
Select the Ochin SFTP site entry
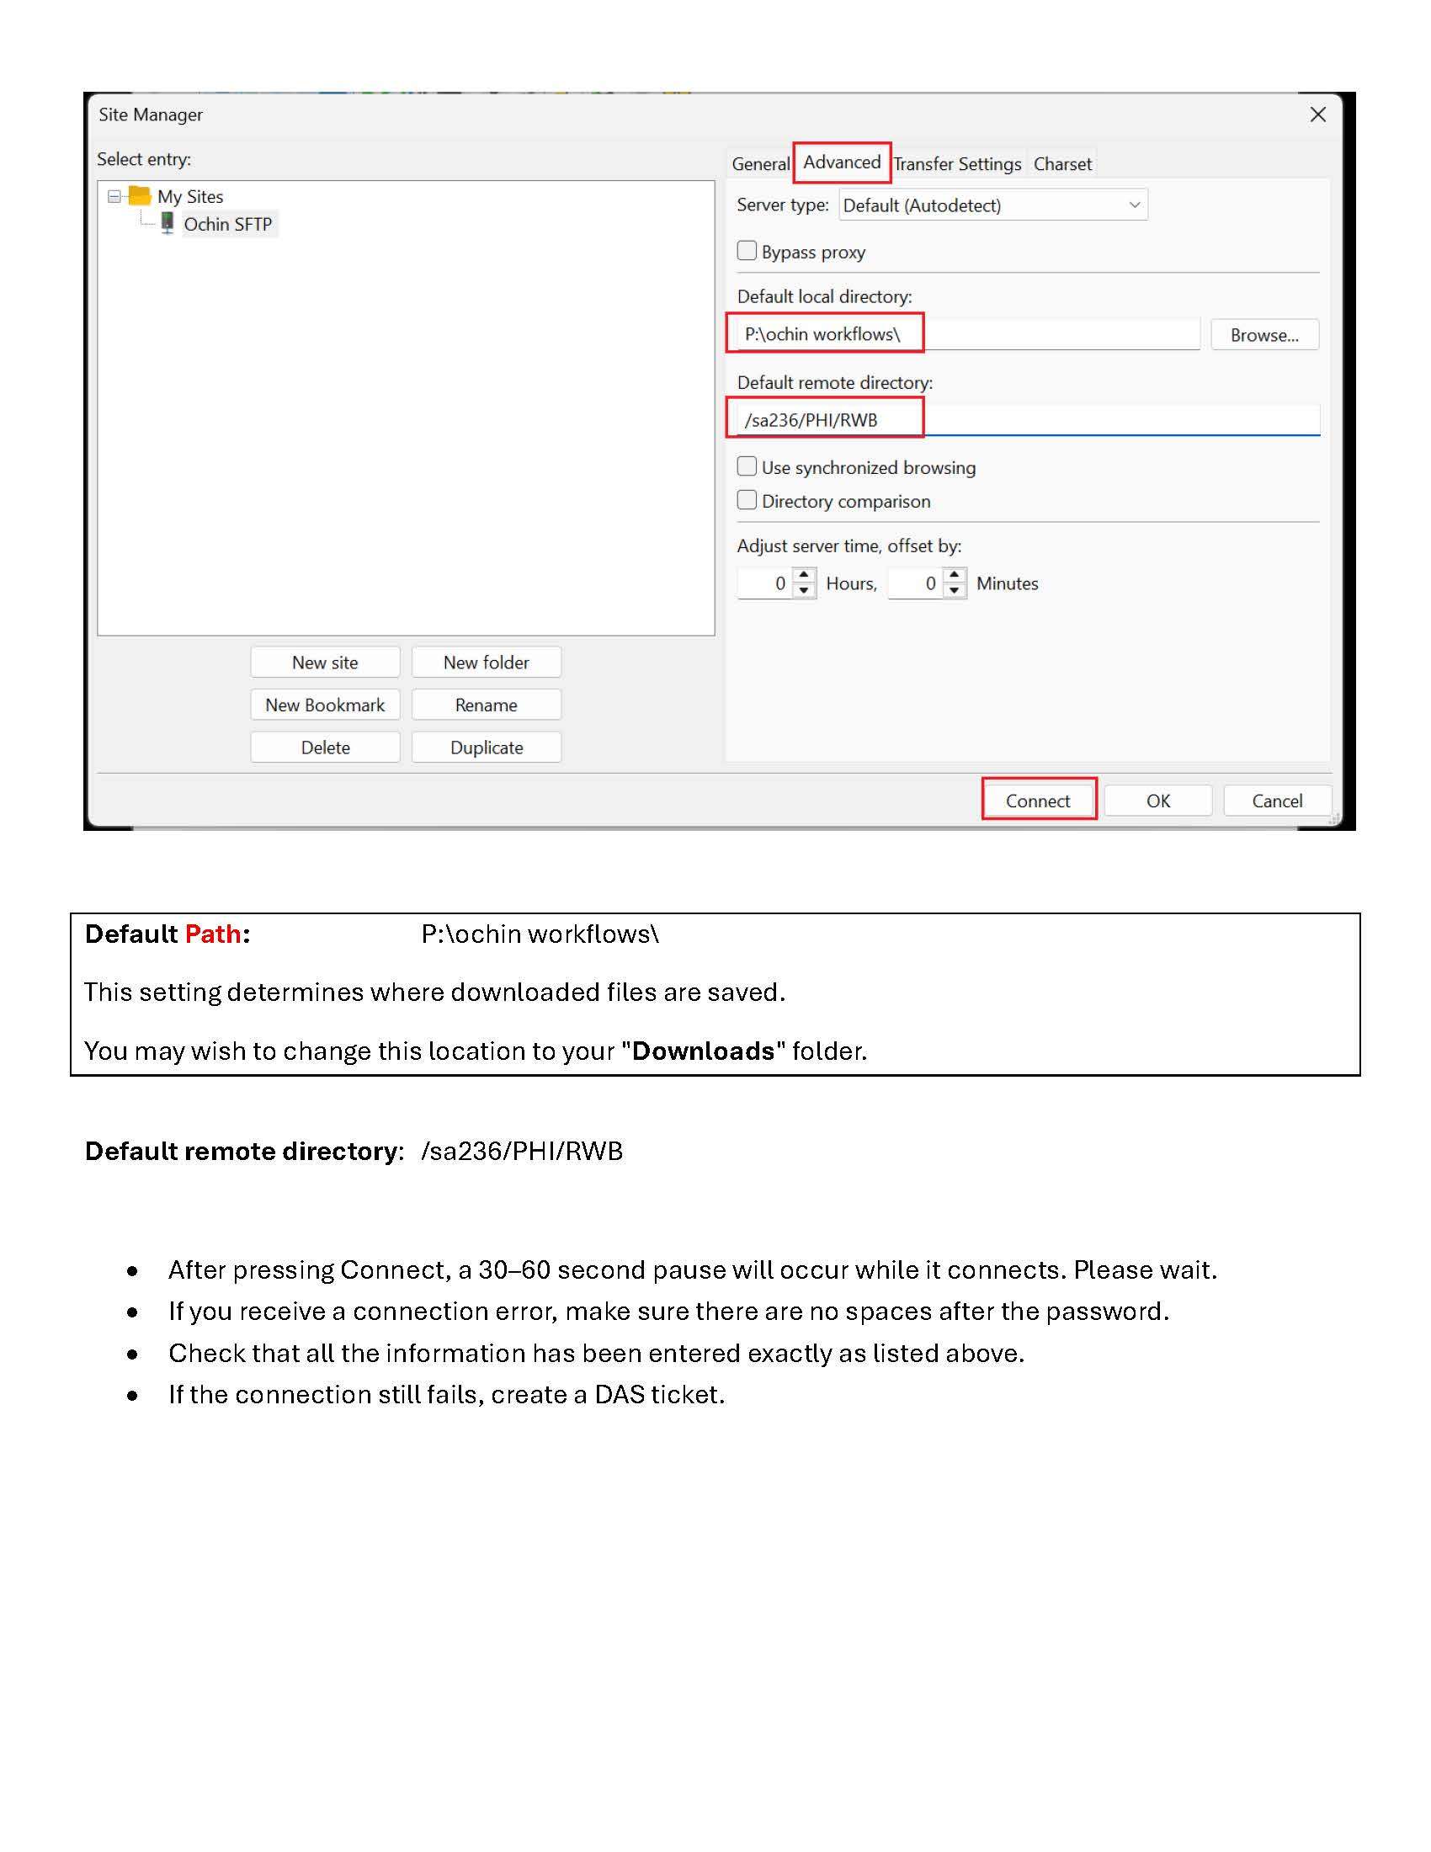(228, 224)
